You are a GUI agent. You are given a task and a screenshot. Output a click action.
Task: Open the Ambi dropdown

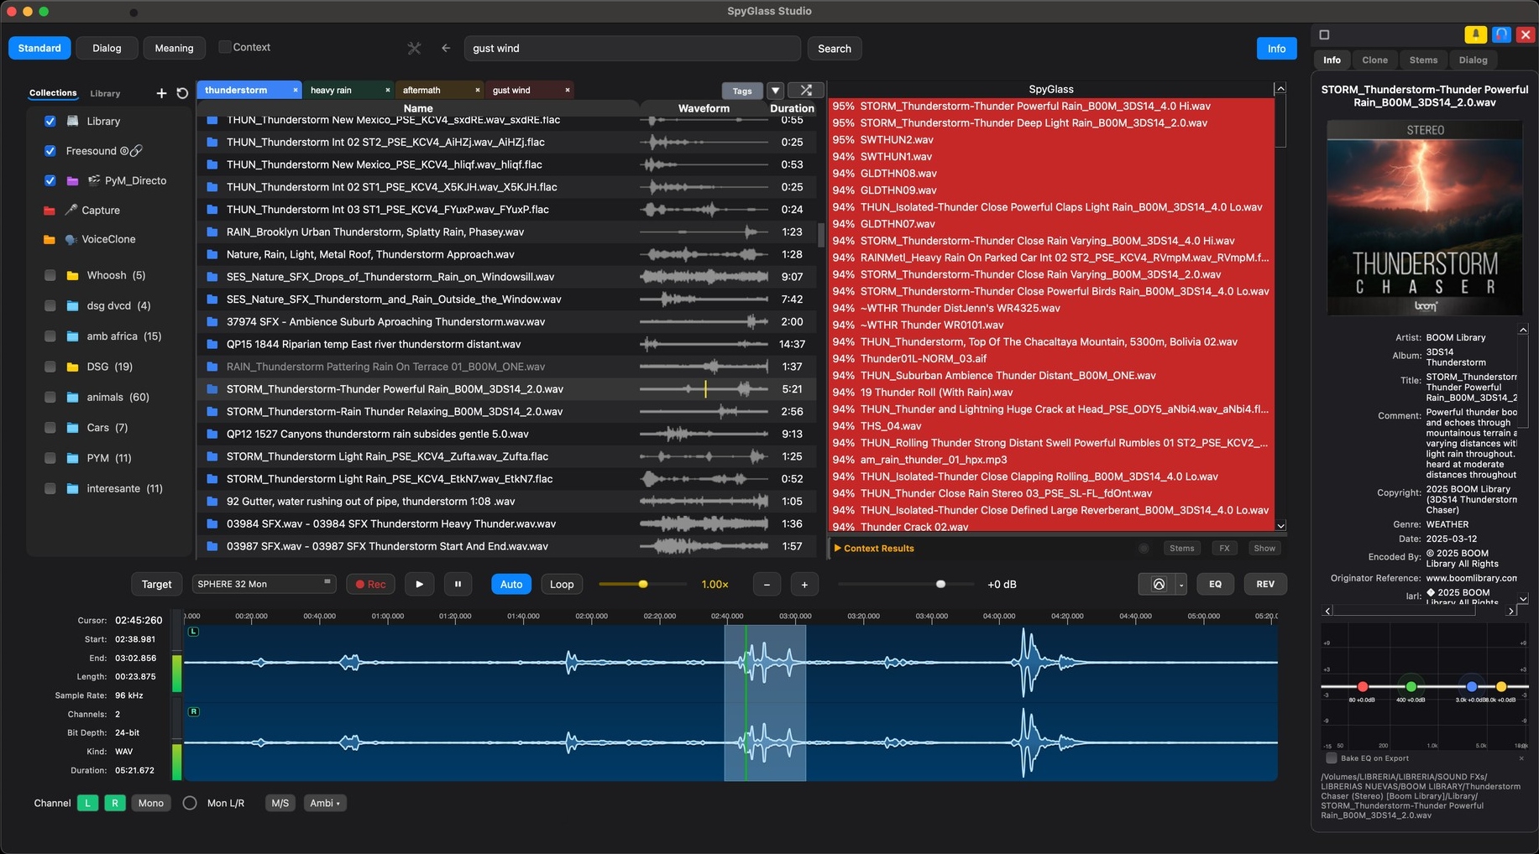pos(325,803)
